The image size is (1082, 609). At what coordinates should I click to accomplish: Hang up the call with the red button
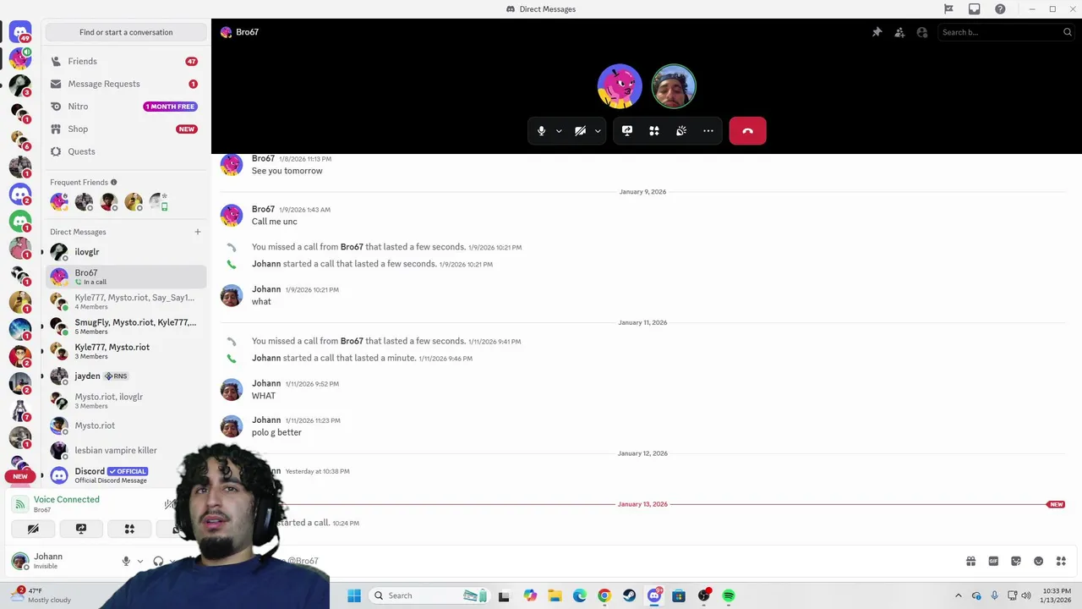(747, 131)
